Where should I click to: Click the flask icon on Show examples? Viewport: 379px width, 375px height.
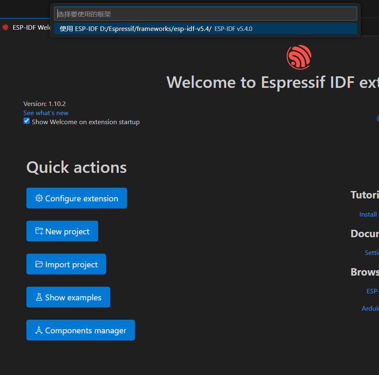[39, 297]
